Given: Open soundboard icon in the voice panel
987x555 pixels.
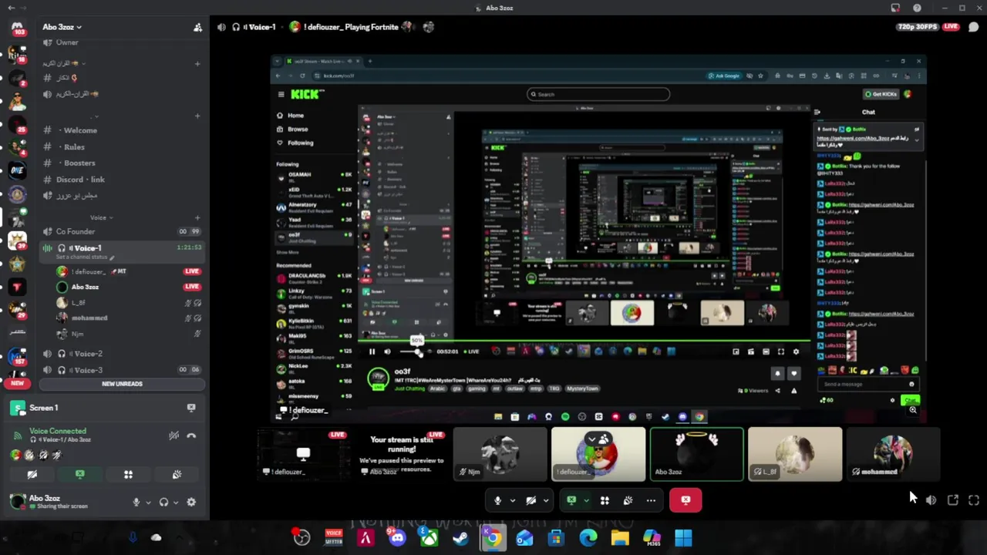Looking at the screenshot, I should tap(177, 475).
